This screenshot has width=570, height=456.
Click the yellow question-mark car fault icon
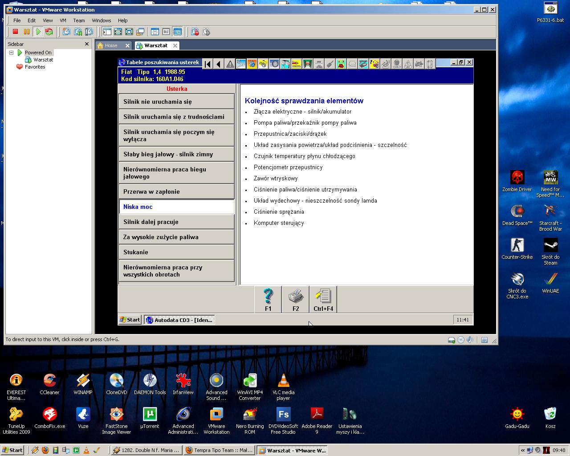click(x=375, y=64)
